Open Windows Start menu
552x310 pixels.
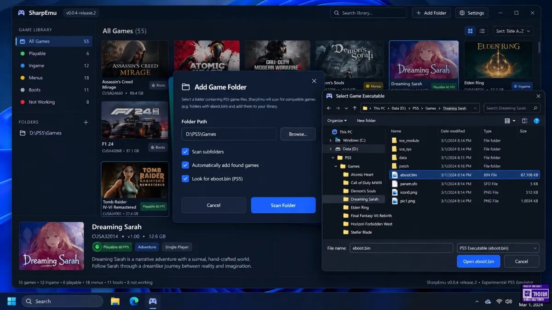[11, 301]
